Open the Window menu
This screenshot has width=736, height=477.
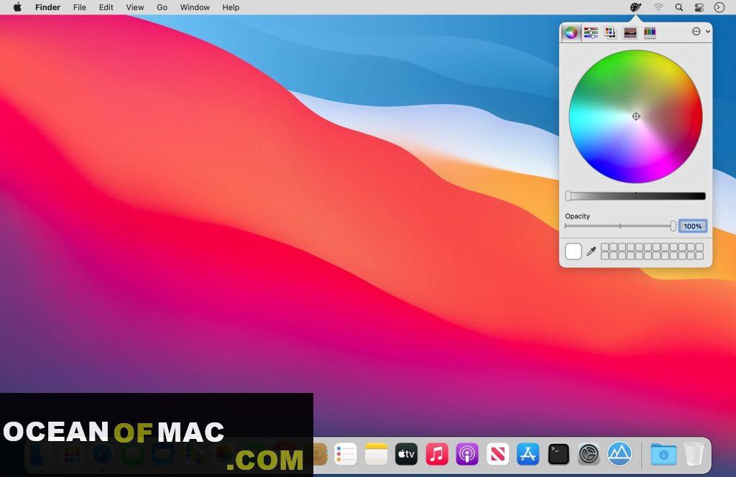coord(195,7)
